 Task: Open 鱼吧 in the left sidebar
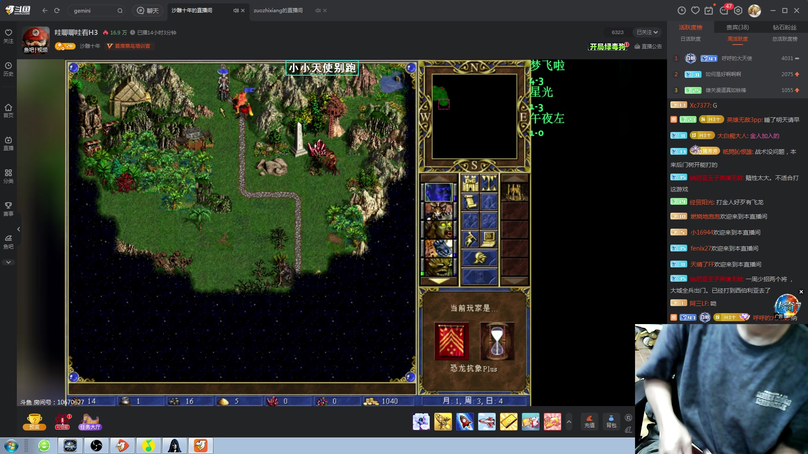point(8,242)
